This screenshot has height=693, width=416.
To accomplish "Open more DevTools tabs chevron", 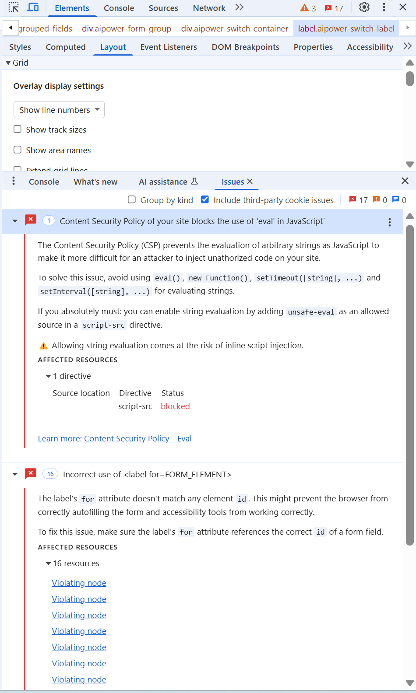I will (239, 7).
